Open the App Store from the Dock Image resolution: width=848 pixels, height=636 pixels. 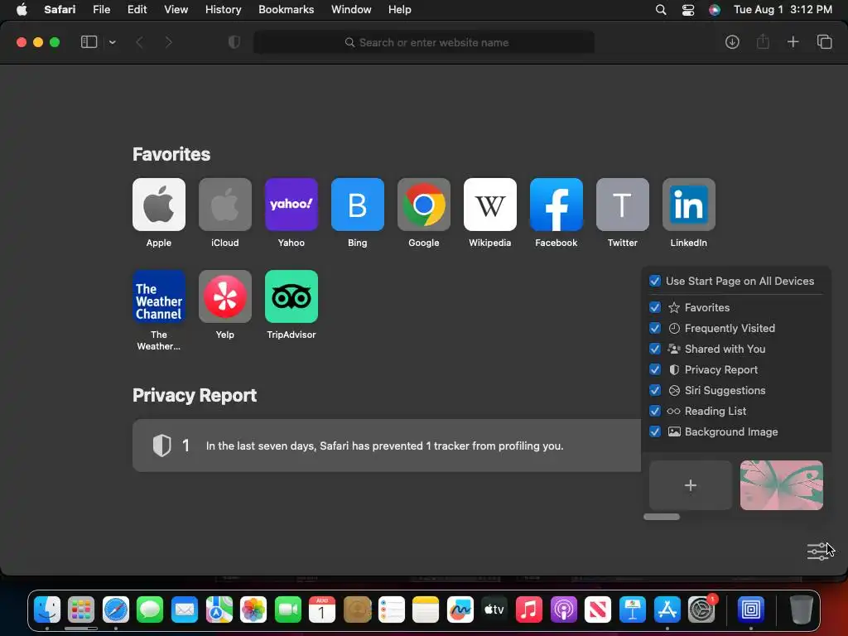coord(667,610)
